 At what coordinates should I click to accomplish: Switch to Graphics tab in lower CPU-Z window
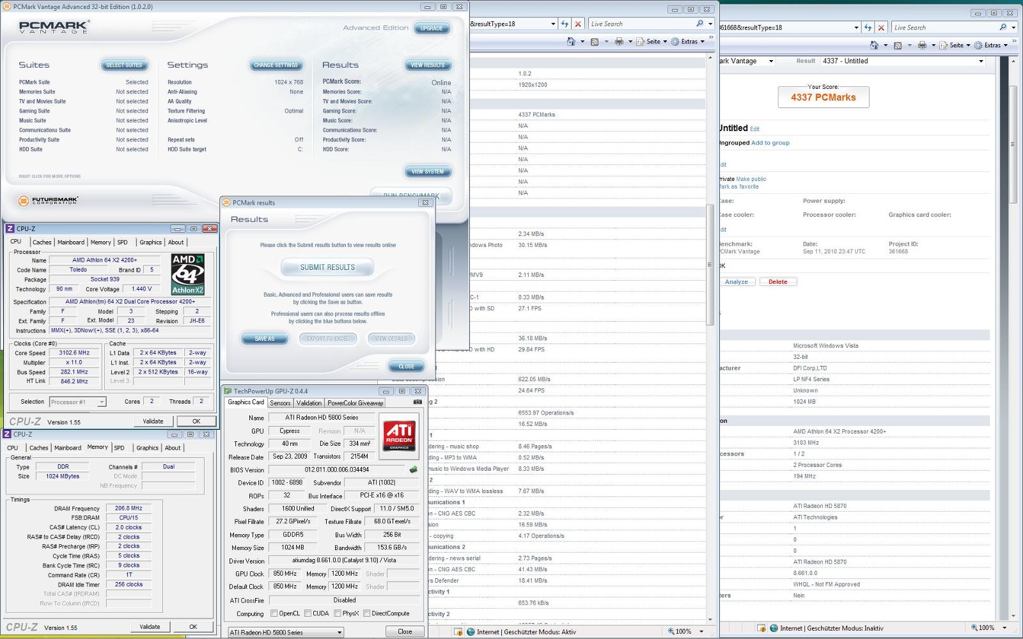tap(147, 448)
